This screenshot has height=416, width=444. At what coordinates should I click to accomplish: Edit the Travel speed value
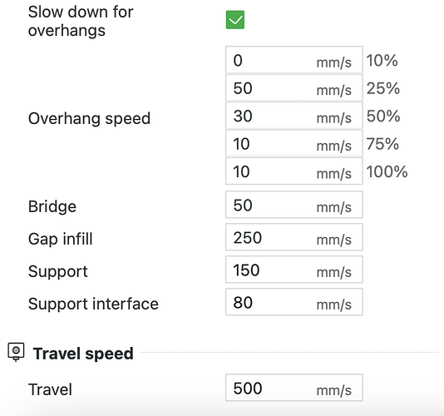pos(294,388)
